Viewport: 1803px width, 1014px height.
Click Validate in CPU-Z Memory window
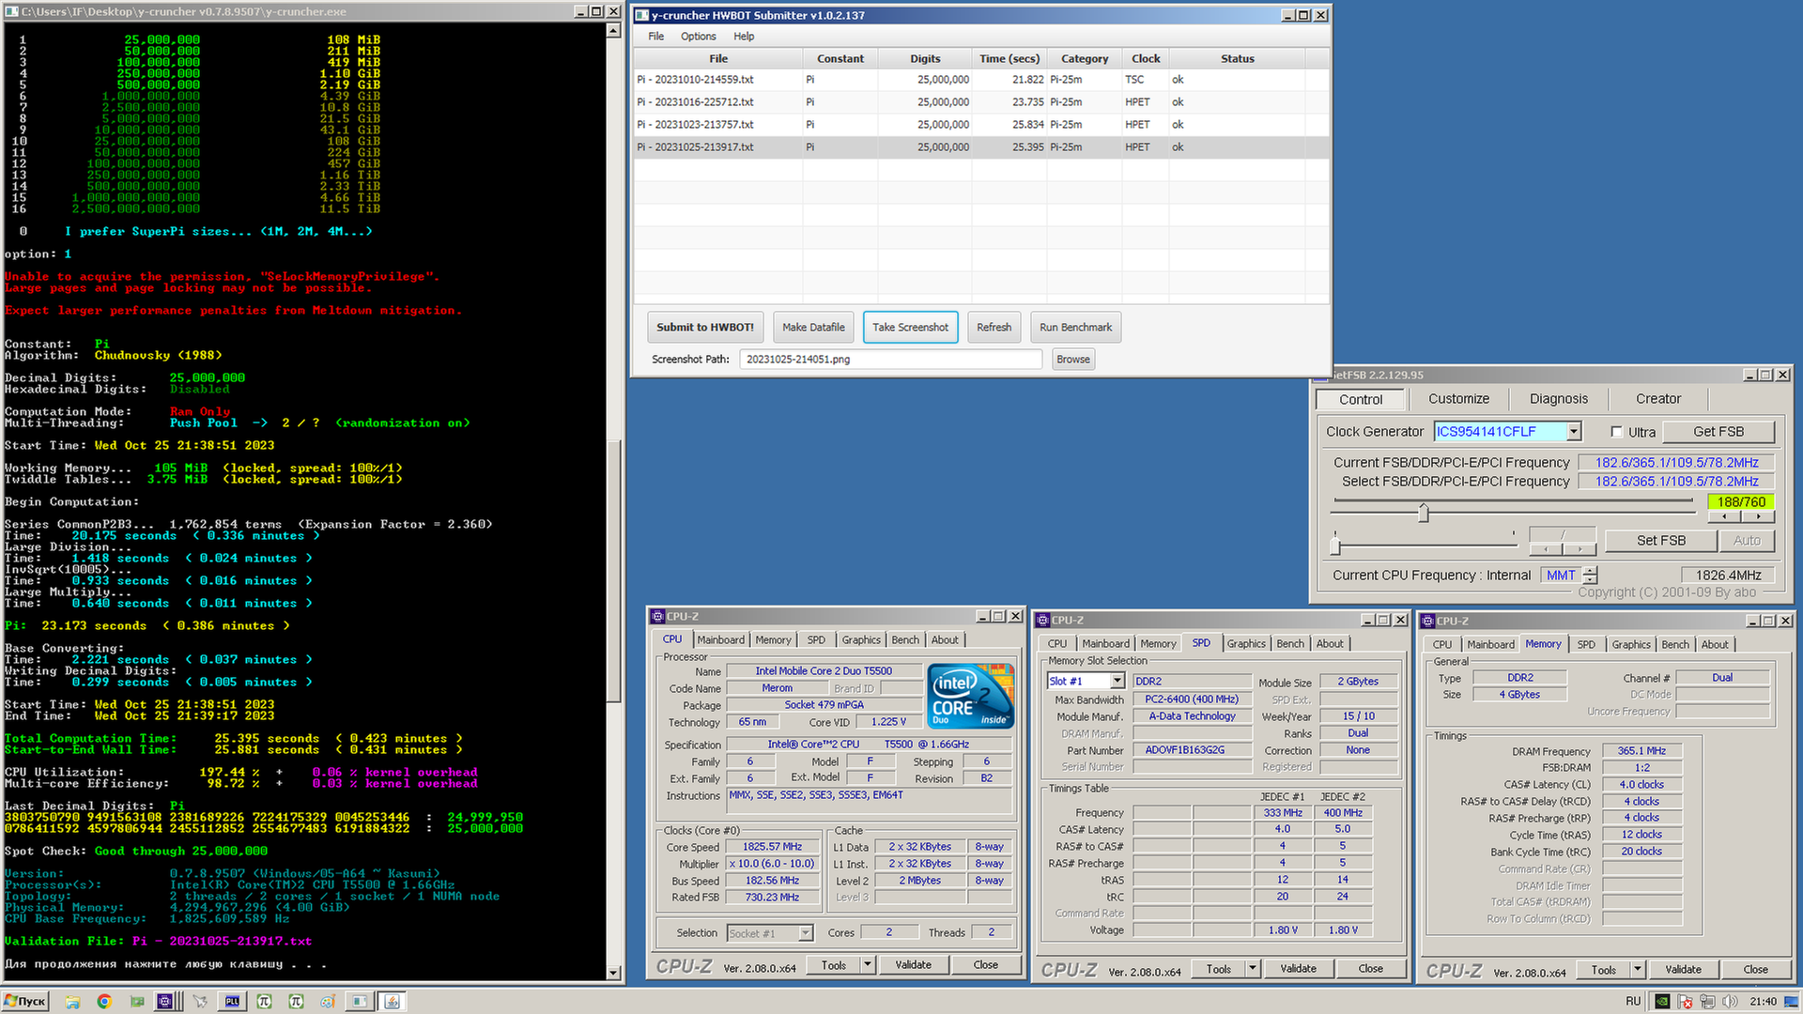1683,969
